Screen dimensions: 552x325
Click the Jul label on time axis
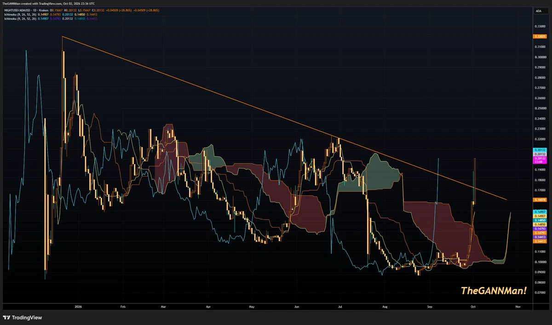340,306
